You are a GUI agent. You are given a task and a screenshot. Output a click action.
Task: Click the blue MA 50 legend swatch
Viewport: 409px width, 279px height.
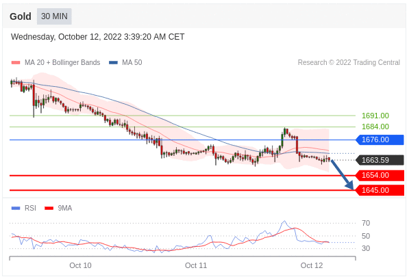[113, 62]
